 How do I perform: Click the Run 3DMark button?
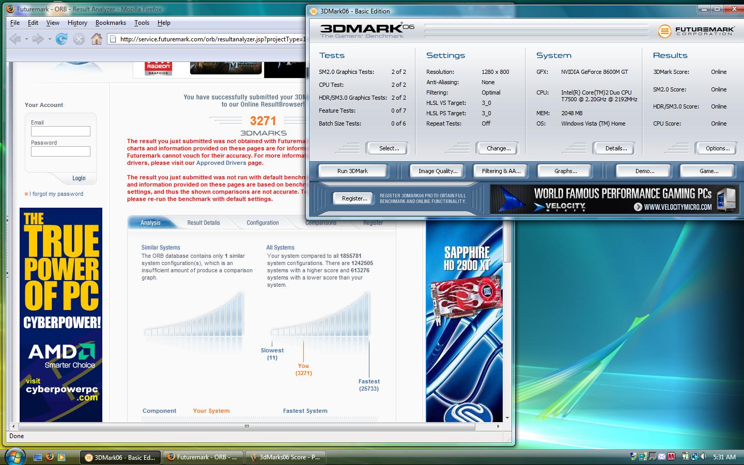[352, 171]
